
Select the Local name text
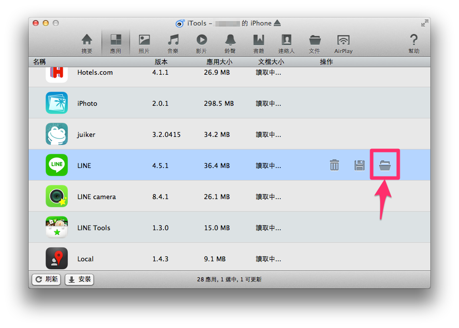pos(85,259)
